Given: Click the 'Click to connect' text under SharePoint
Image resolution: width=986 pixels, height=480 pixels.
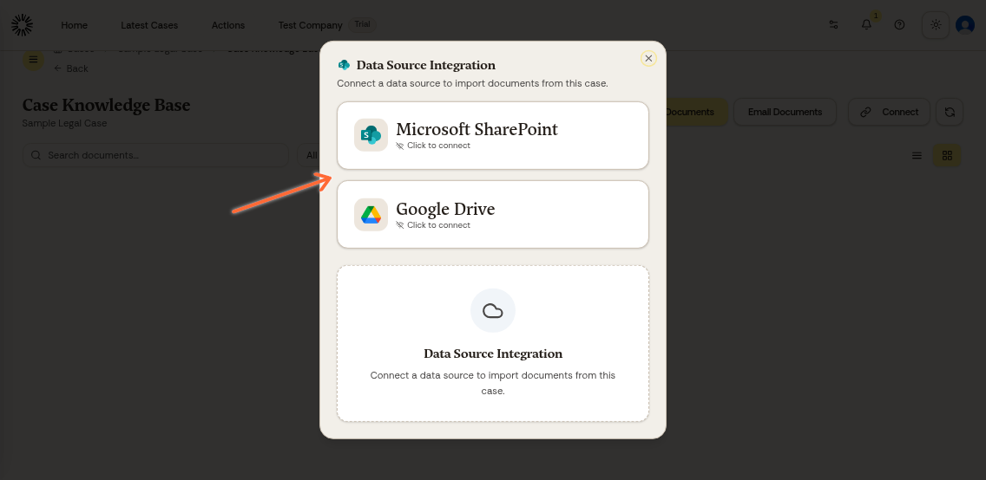Looking at the screenshot, I should pos(438,146).
